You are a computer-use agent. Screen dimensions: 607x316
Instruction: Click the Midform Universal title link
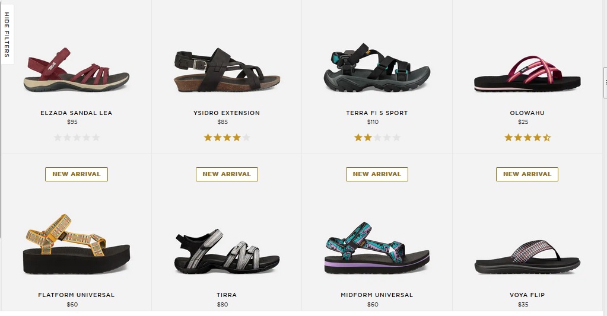tap(377, 295)
